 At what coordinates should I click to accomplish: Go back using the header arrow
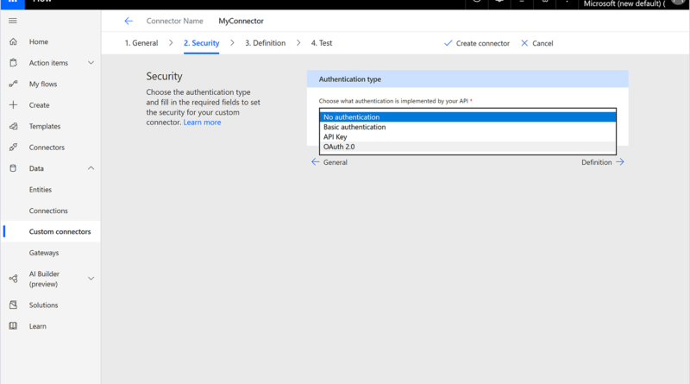tap(129, 21)
